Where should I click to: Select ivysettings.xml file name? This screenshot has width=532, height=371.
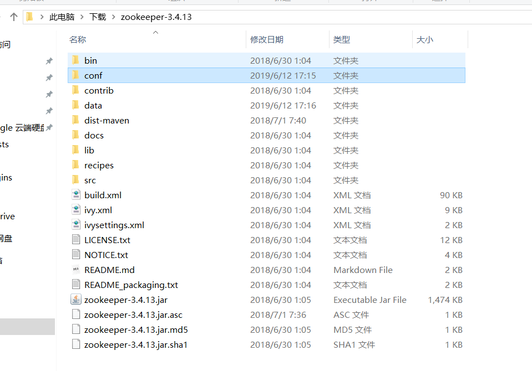click(114, 225)
